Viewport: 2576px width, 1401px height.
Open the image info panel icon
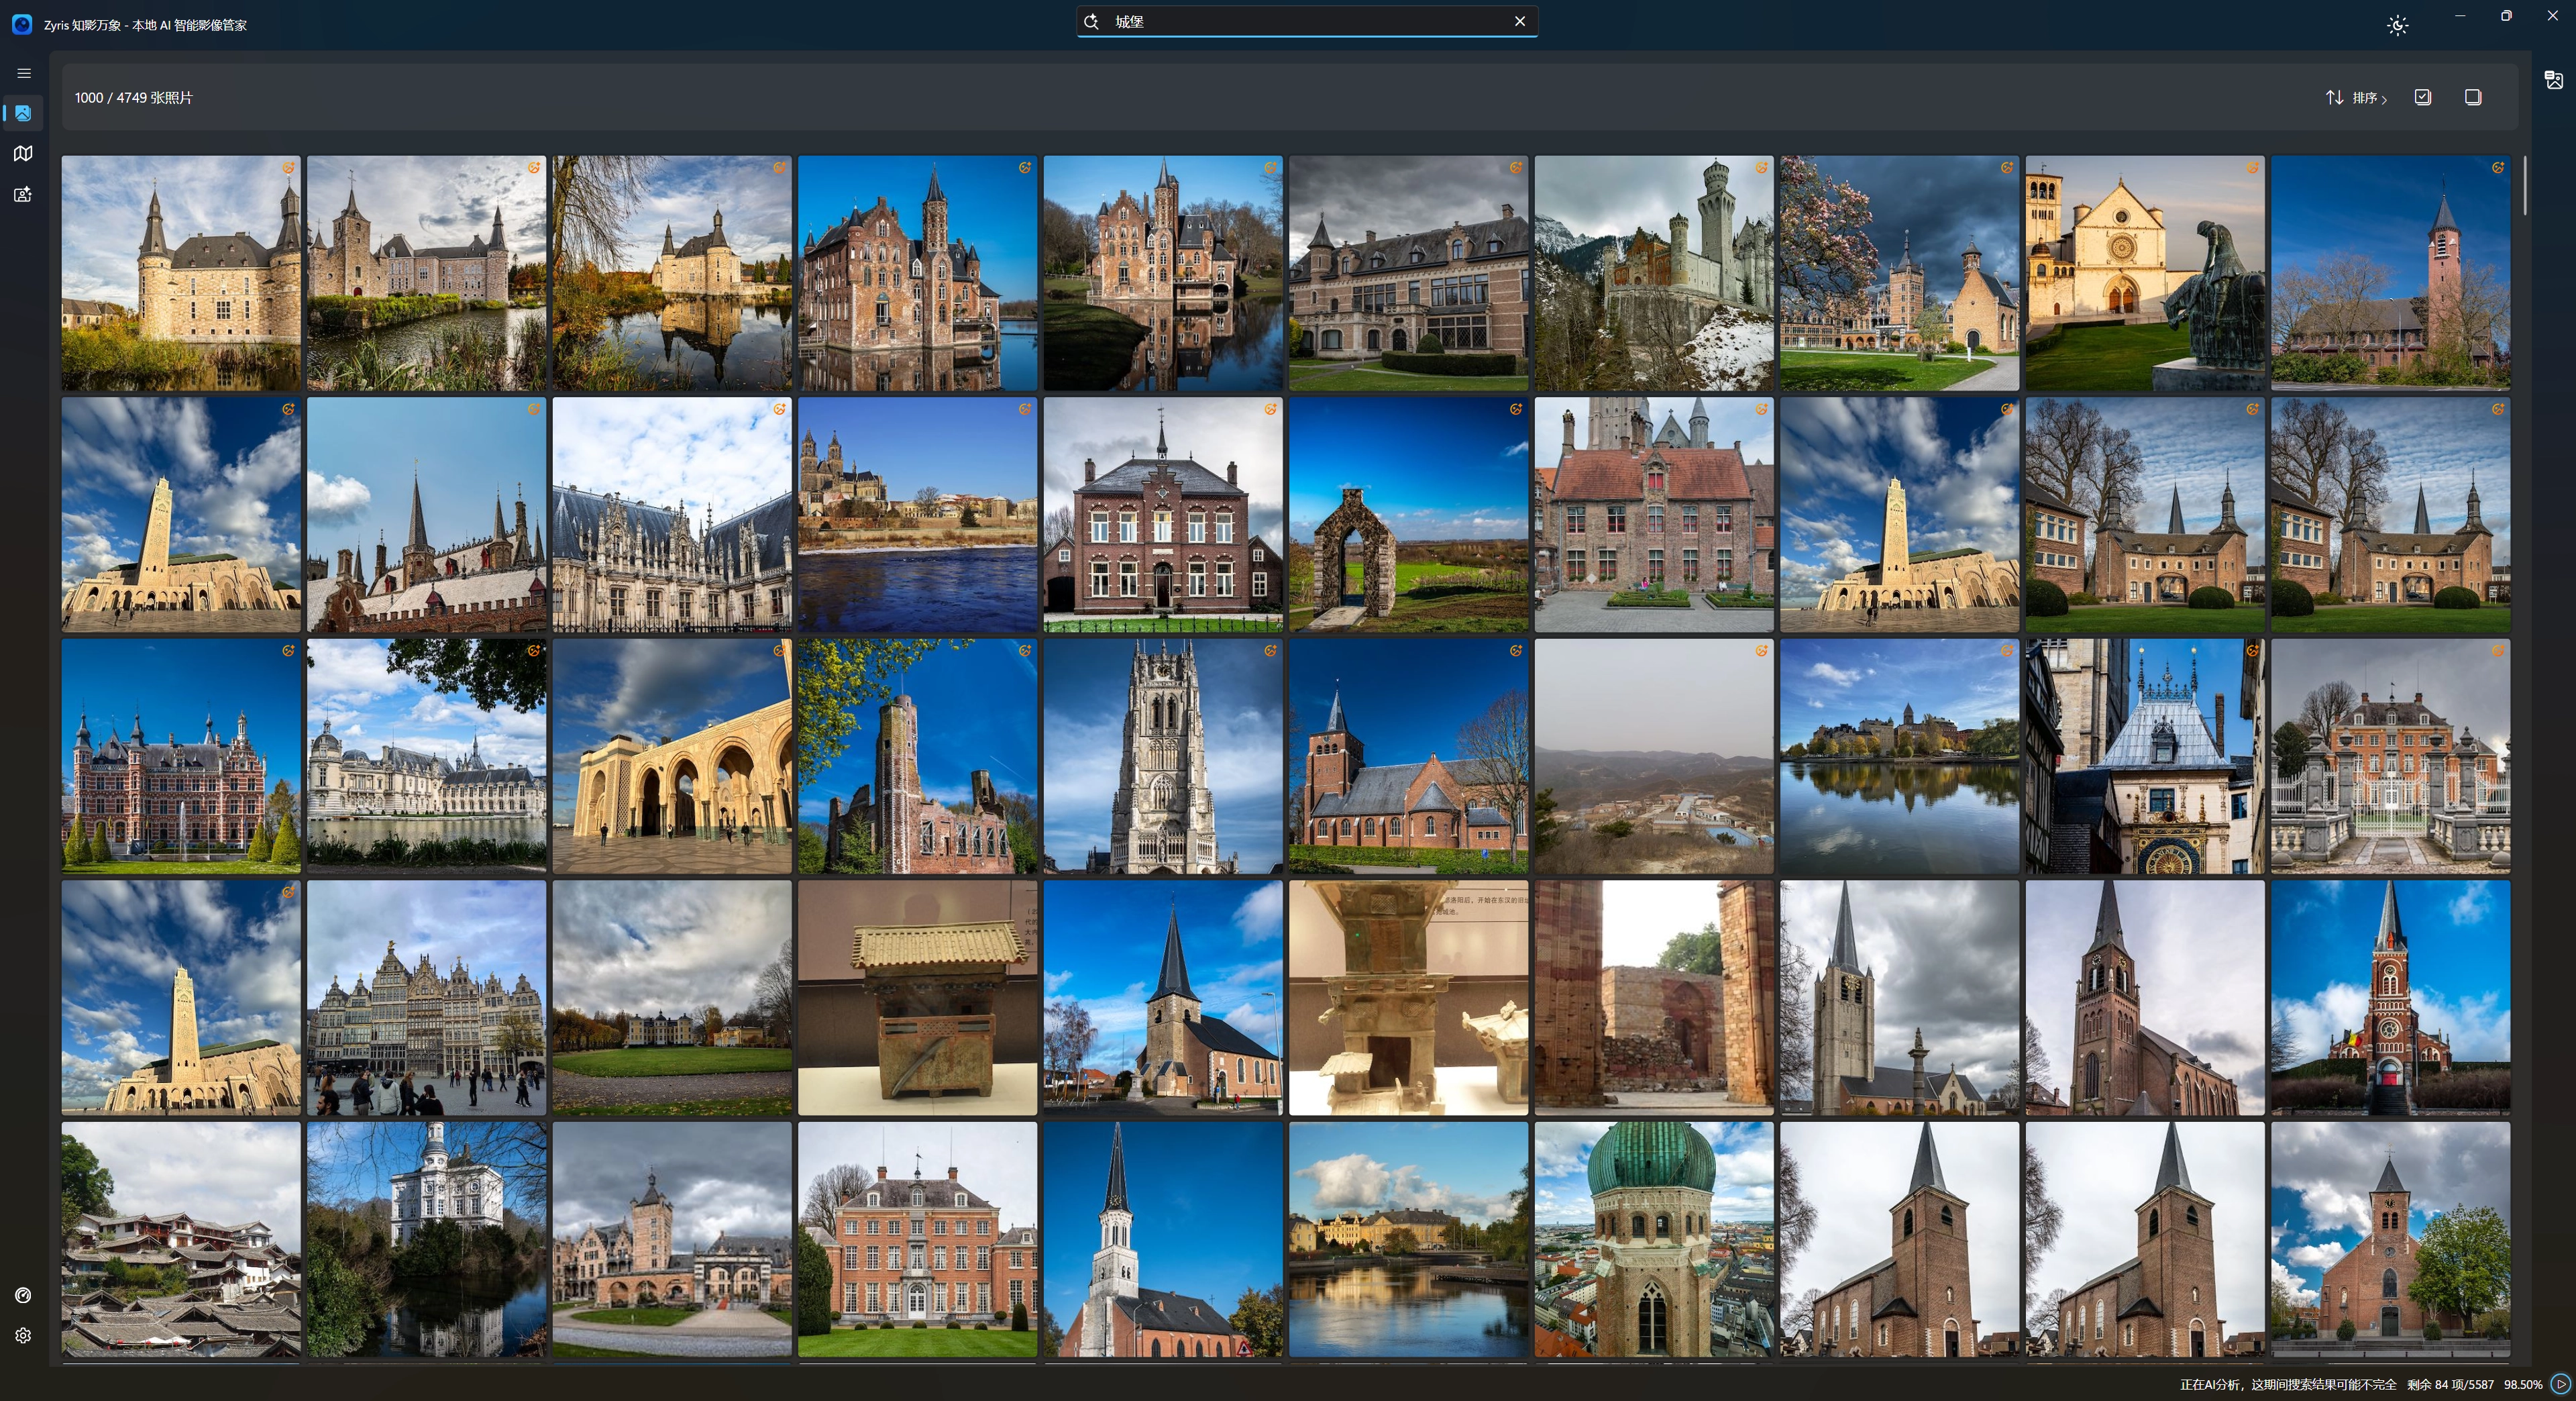(x=2553, y=79)
